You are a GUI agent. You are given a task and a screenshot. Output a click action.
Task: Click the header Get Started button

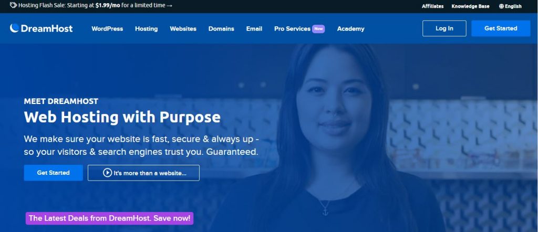[501, 28]
